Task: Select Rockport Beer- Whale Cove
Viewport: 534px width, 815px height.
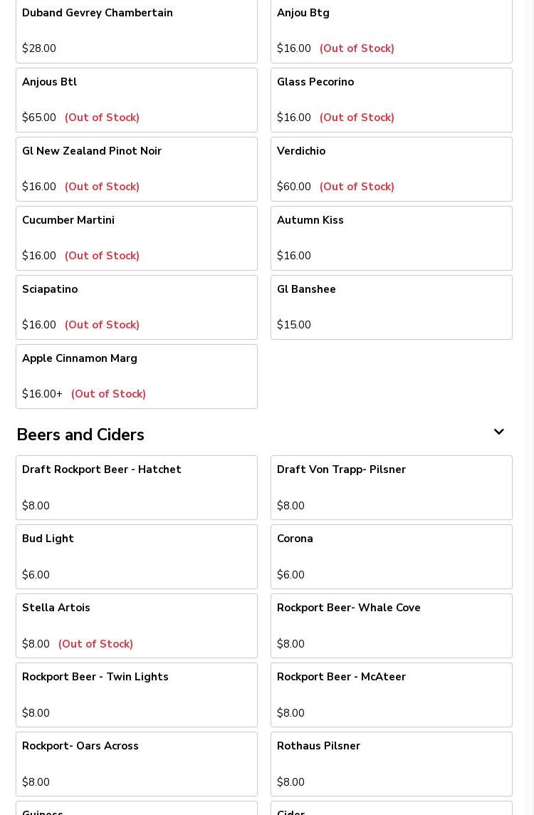Action: click(x=392, y=625)
